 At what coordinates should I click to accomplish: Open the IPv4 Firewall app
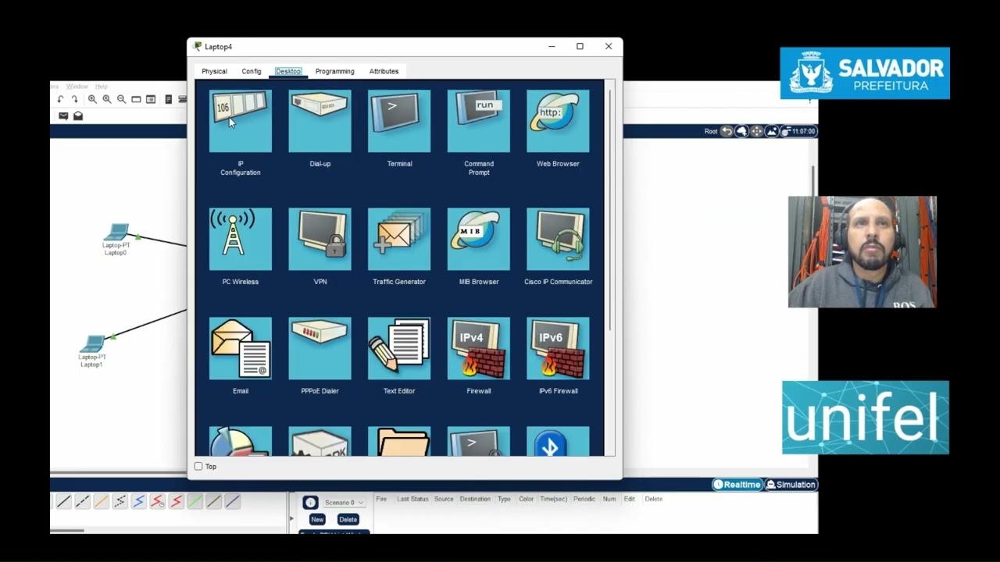click(479, 348)
